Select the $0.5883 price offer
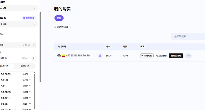 click(16, 74)
